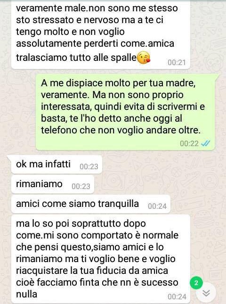Tap the 00:21 timestamp
This screenshot has height=304, width=226.
[177, 62]
